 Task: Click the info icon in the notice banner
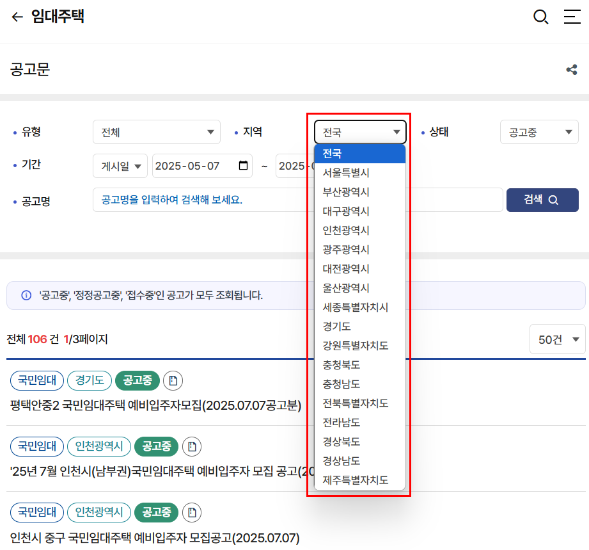click(x=26, y=295)
